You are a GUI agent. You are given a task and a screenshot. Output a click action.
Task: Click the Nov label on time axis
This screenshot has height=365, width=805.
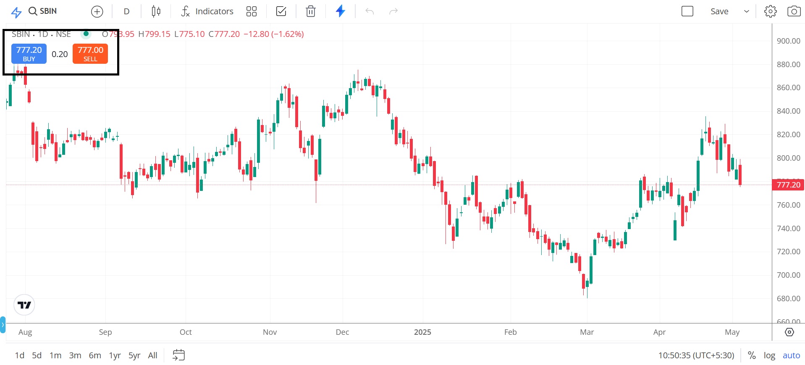(270, 332)
